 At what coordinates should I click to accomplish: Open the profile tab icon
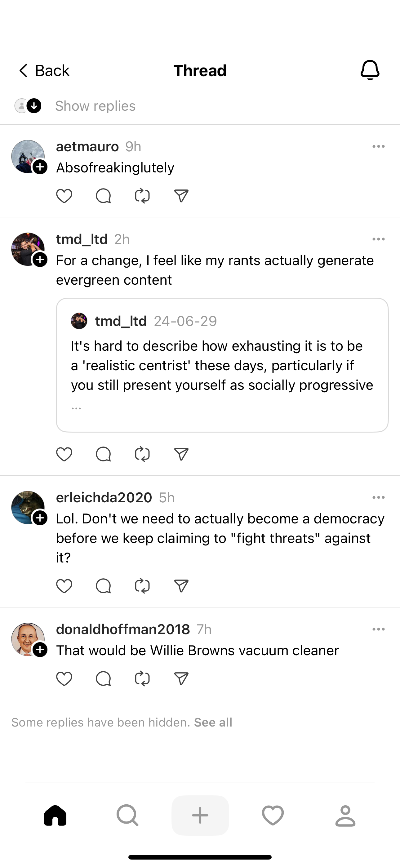click(345, 815)
